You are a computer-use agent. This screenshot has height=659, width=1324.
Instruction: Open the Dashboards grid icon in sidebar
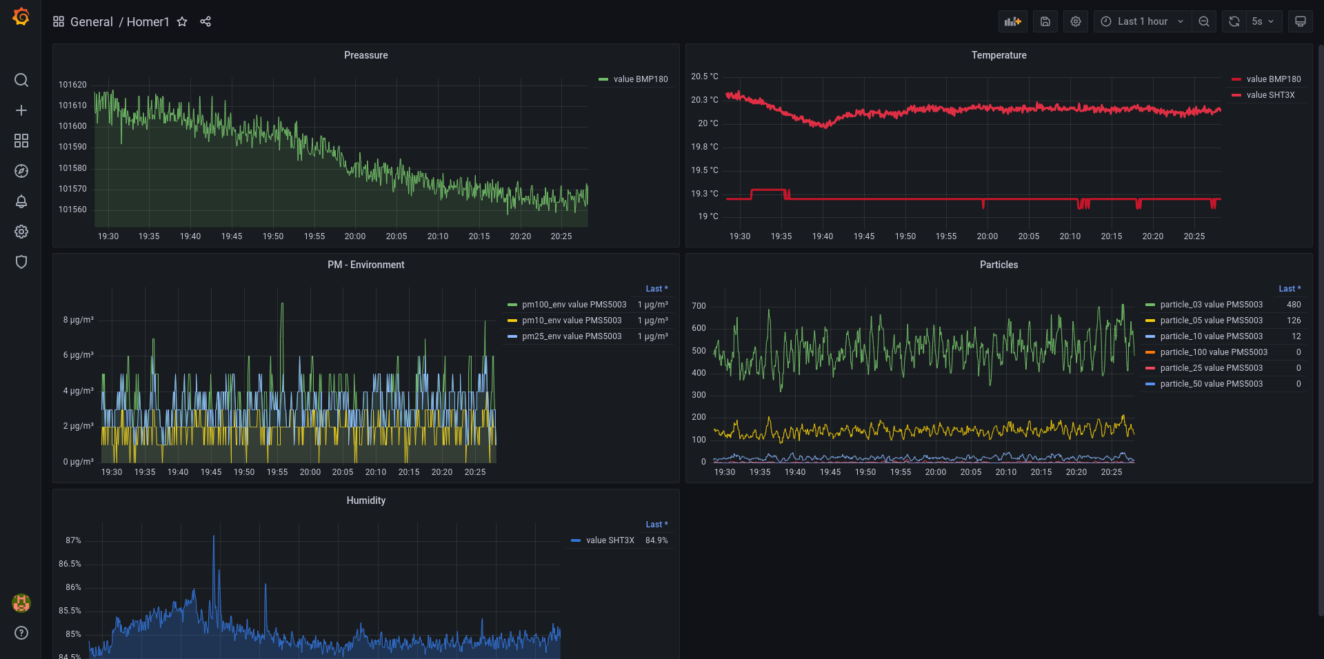pos(21,141)
